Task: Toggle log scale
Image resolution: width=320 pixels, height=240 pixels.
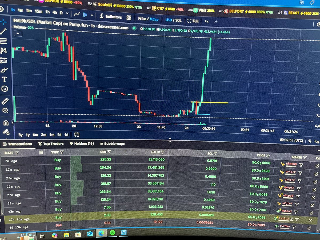Action: 317,141
